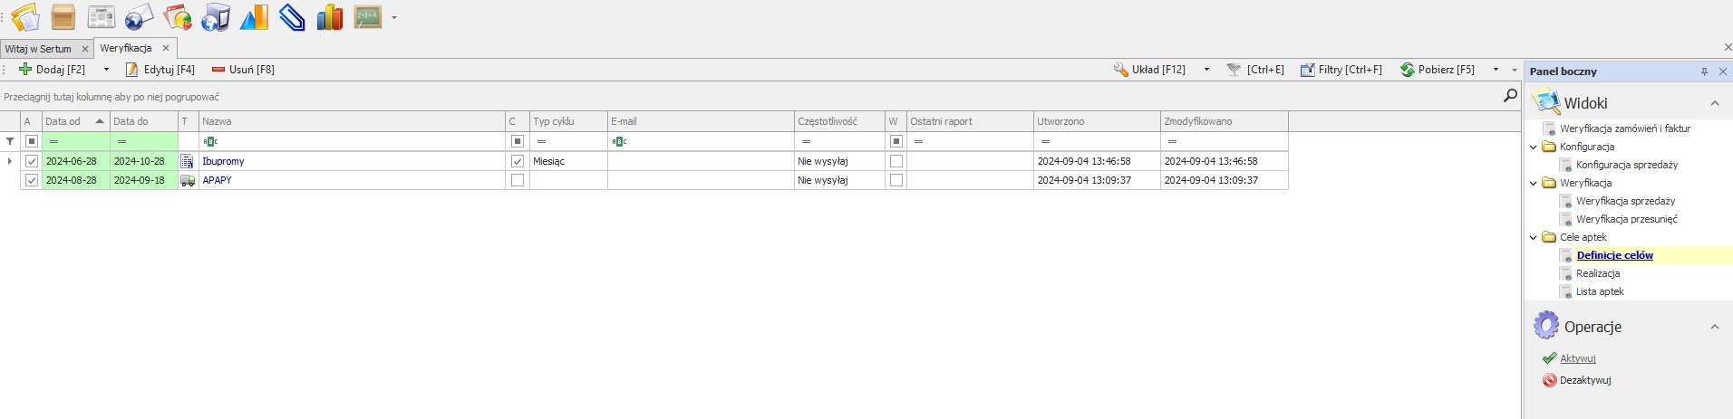Toggle the C checkbox in APAPY row
The height and width of the screenshot is (419, 1733).
[518, 180]
